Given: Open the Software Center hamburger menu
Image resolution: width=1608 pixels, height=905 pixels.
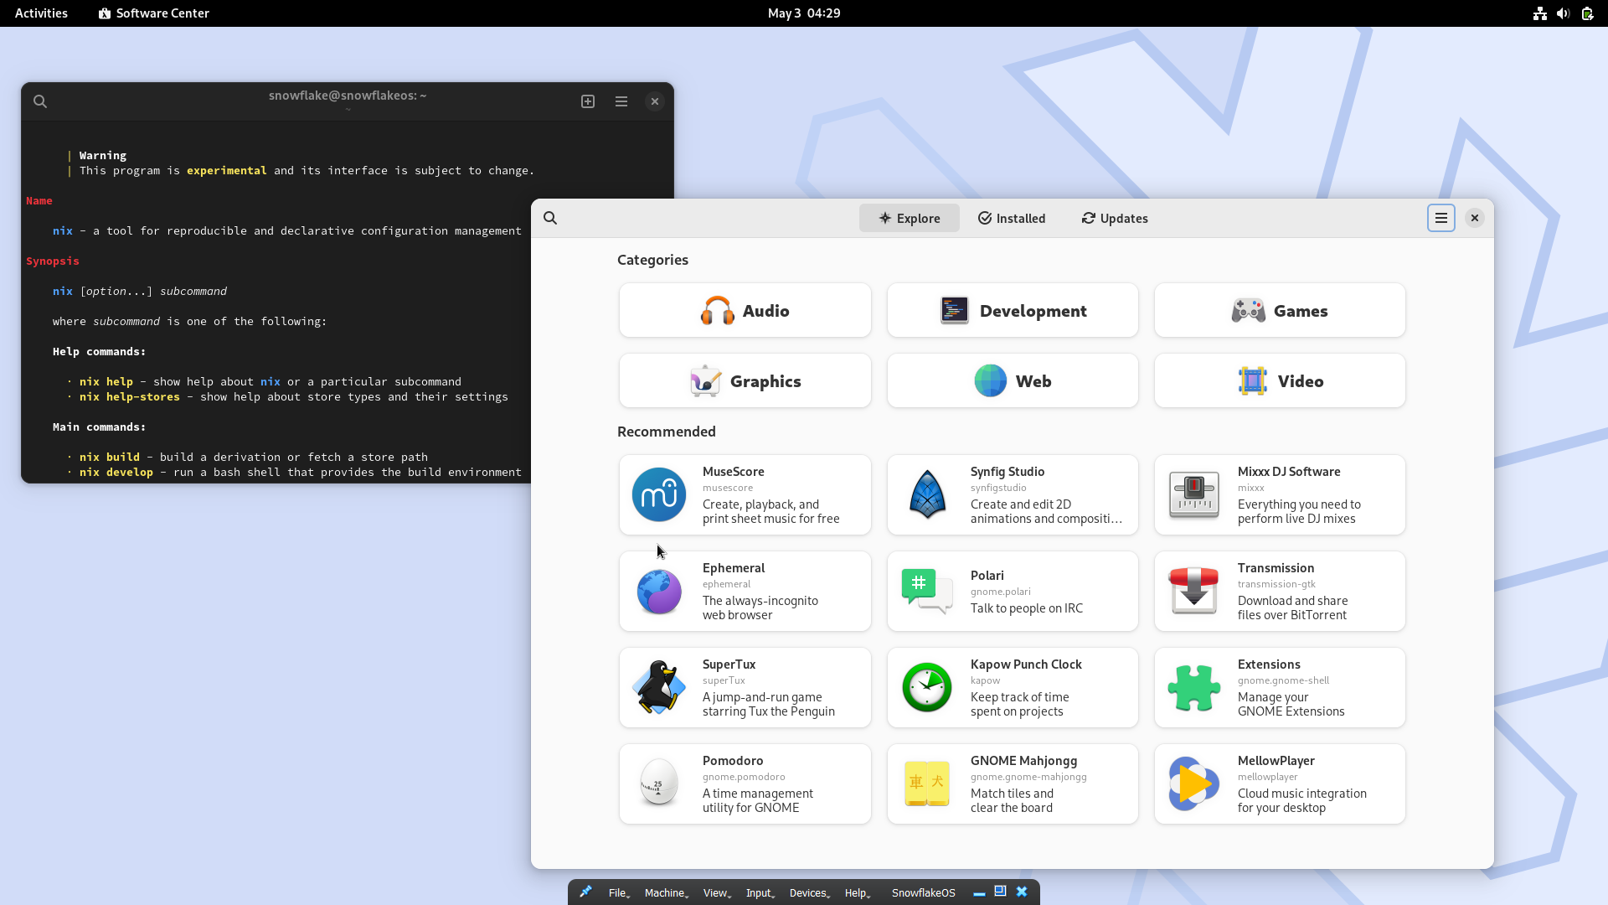Looking at the screenshot, I should click(x=1440, y=218).
